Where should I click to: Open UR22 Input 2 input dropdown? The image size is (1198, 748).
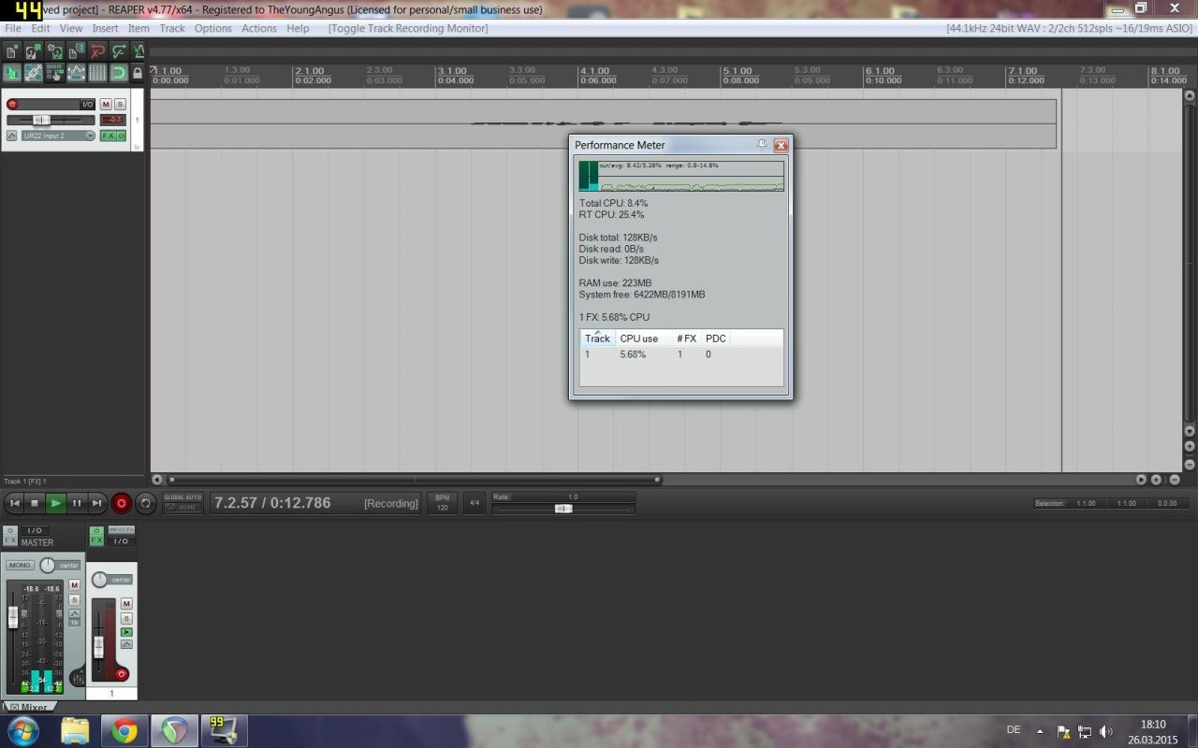58,136
